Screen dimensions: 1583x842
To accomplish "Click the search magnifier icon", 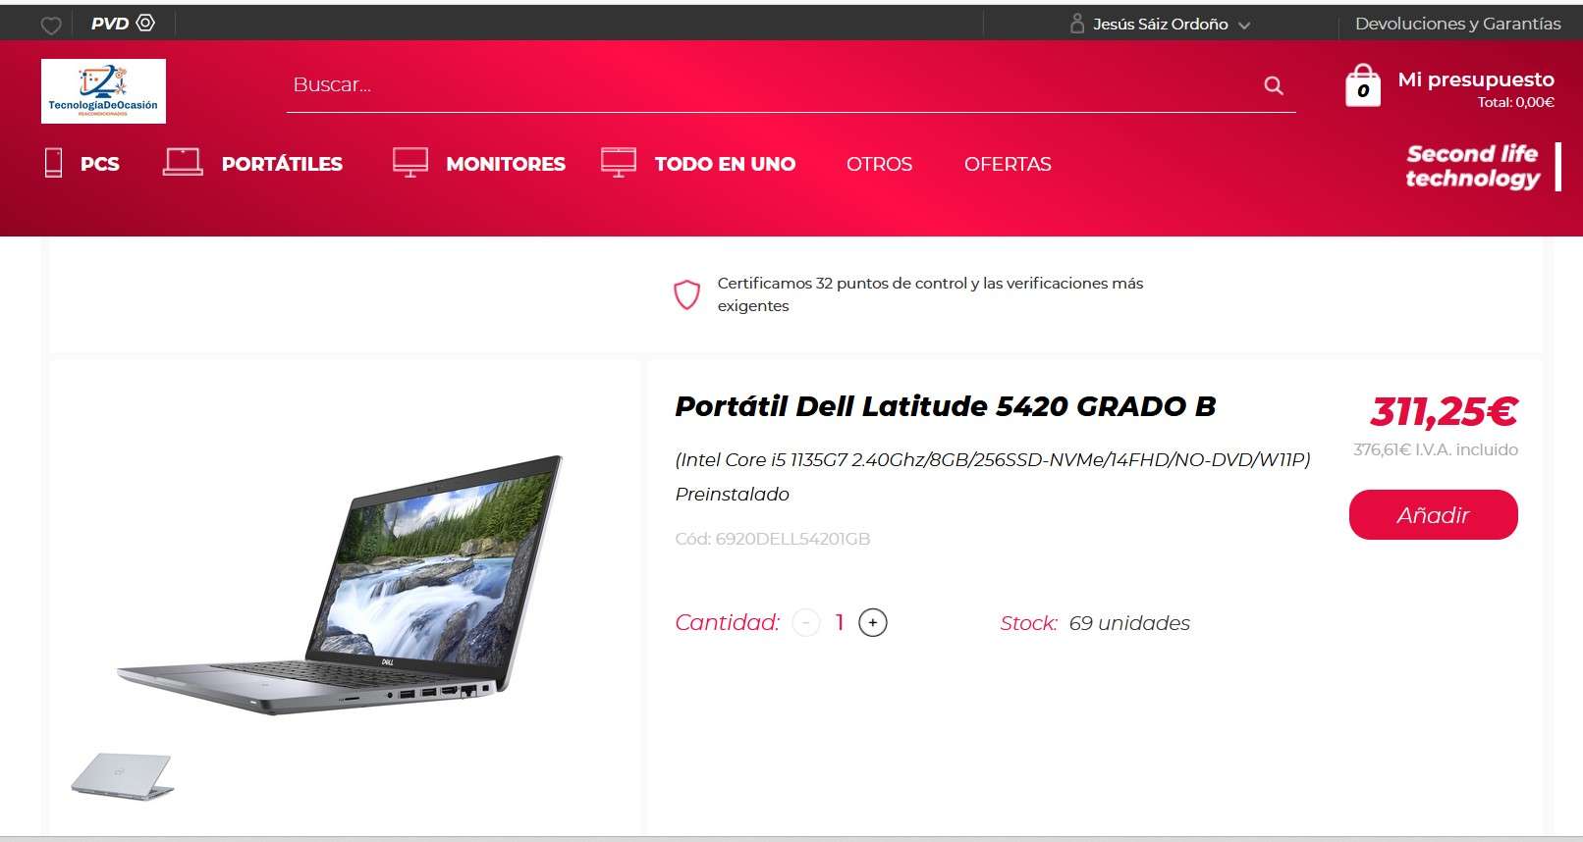I will [x=1274, y=85].
